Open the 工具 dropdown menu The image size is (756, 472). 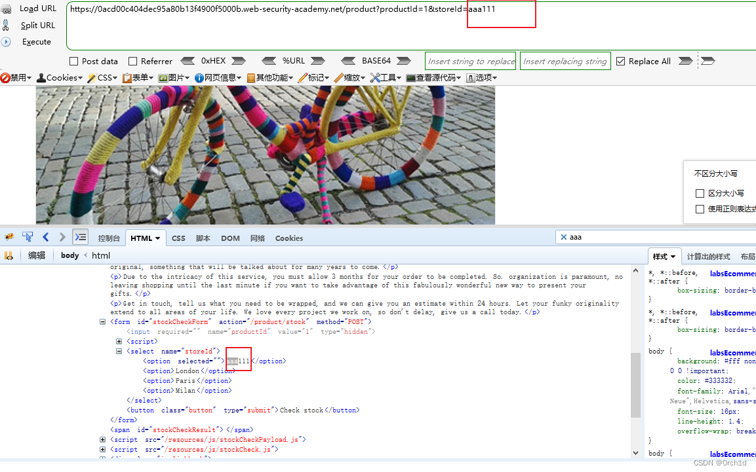pyautogui.click(x=386, y=77)
